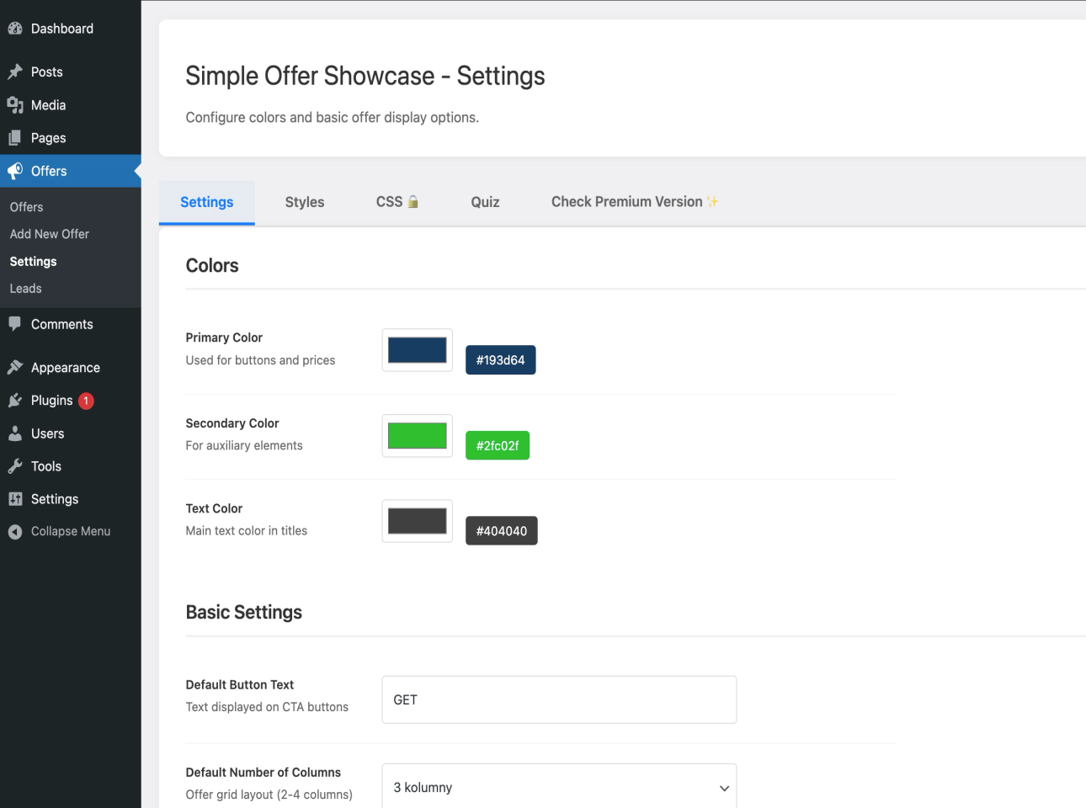Screen dimensions: 1086x808
Task: Click the Pages sidebar icon
Action: pos(15,137)
